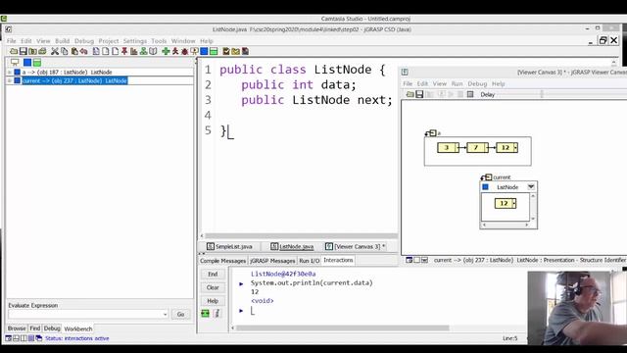This screenshot has width=627, height=353.
Task: Click the Save floppy disk toolbar icon
Action: pos(24,51)
